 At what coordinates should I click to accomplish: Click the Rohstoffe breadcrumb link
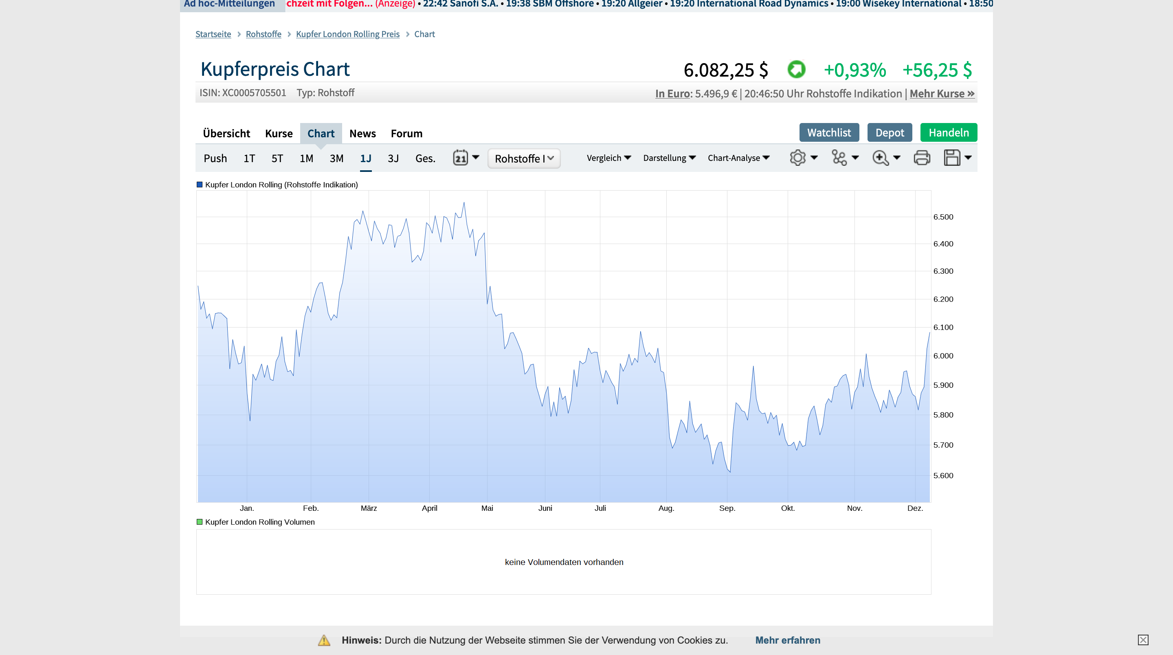[263, 34]
